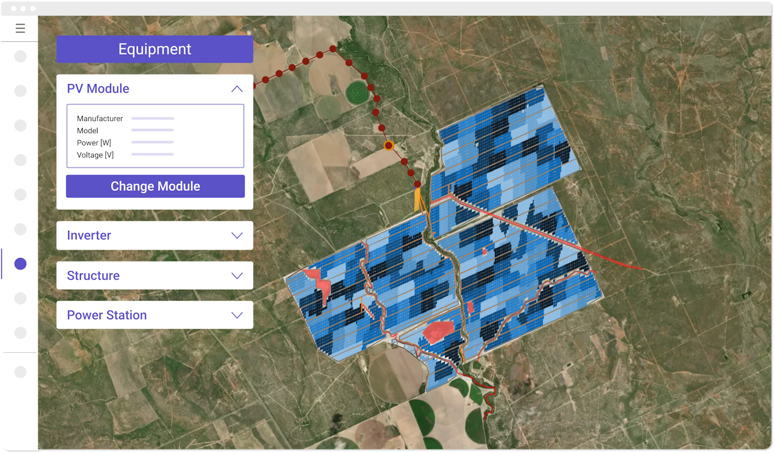Viewport: 774px width, 453px height.
Task: Select the large red exclusion polygon at field center-bottom
Action: pos(438,331)
